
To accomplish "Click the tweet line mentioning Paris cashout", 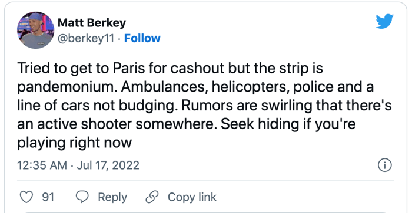I will 170,68.
